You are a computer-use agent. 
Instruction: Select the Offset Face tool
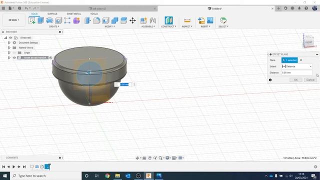point(123,20)
